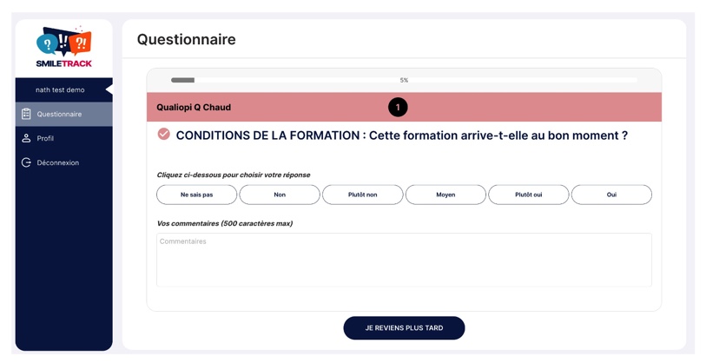This screenshot has width=706, height=363.
Task: Click the Questionnaire clipboard icon
Action: pos(26,114)
